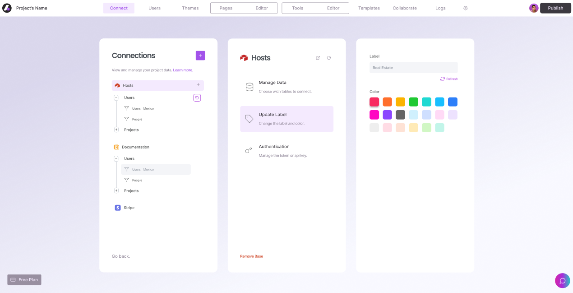Open the settings gear in the navbar
This screenshot has width=573, height=293.
[466, 8]
